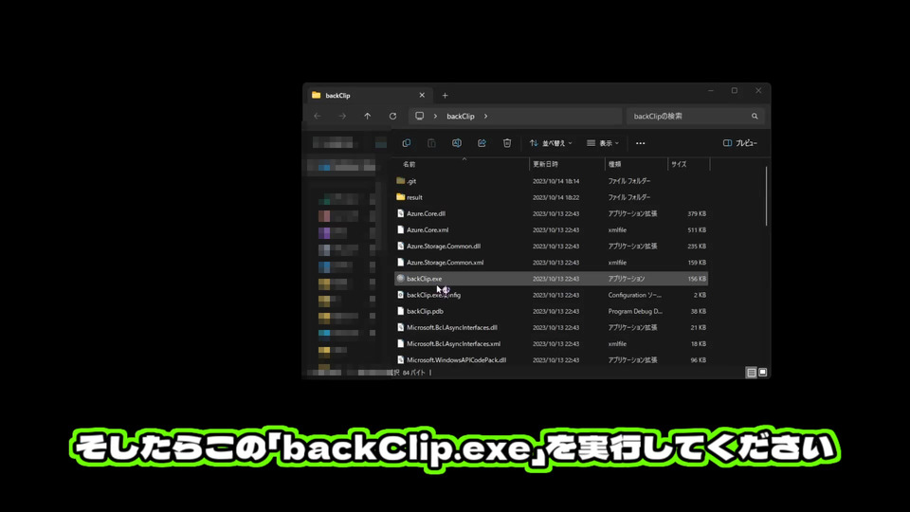910x512 pixels.
Task: Select file name Azure.Storage.Common.dll
Action: click(444, 247)
